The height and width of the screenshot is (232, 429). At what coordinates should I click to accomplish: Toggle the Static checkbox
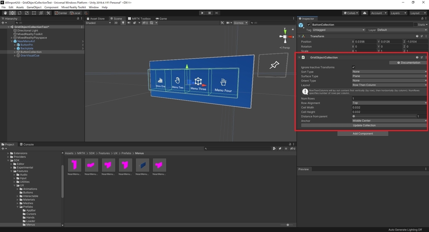click(416, 25)
